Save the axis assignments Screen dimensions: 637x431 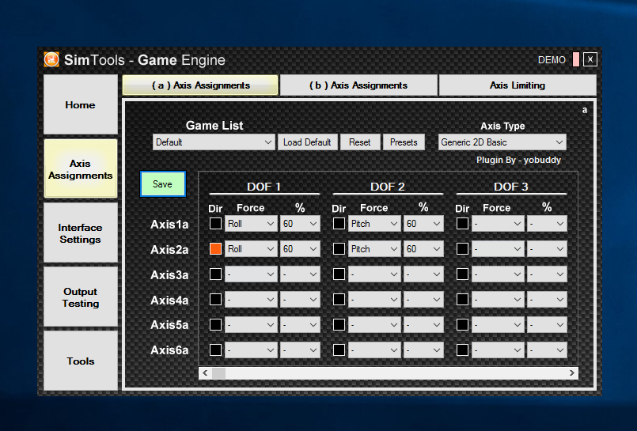coord(162,183)
